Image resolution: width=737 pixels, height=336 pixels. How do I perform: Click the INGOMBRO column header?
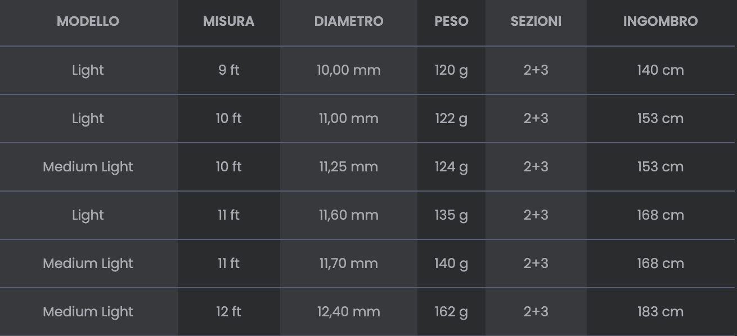pyautogui.click(x=660, y=21)
